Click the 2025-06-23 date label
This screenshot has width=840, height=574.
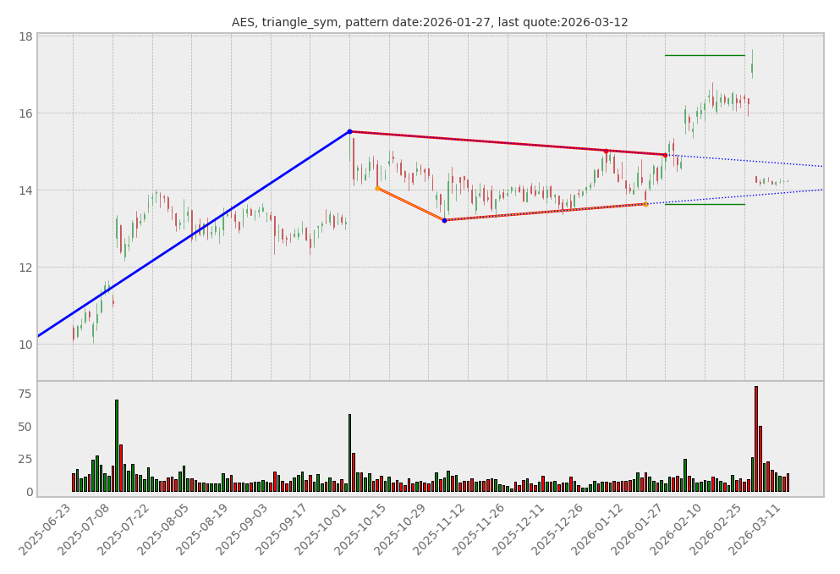coord(50,532)
